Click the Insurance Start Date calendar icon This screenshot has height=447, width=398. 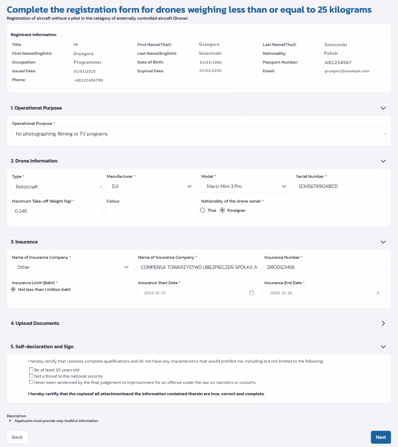251,293
